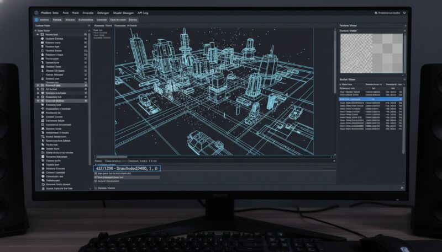Open the API Log menu item
The width and height of the screenshot is (442, 252).
point(146,12)
